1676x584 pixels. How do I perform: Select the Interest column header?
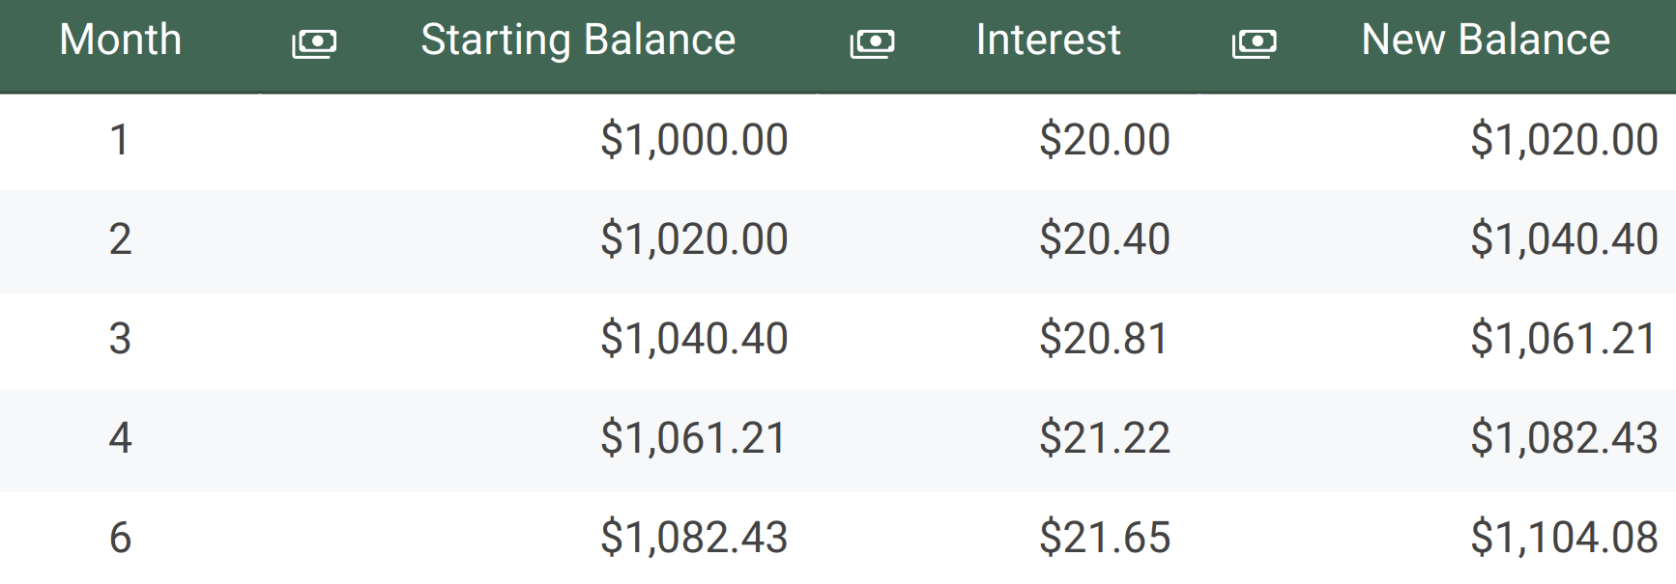(x=1049, y=41)
